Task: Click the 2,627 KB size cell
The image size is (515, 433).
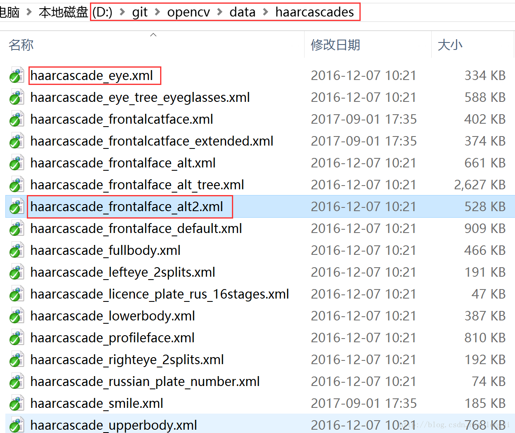Action: 480,185
